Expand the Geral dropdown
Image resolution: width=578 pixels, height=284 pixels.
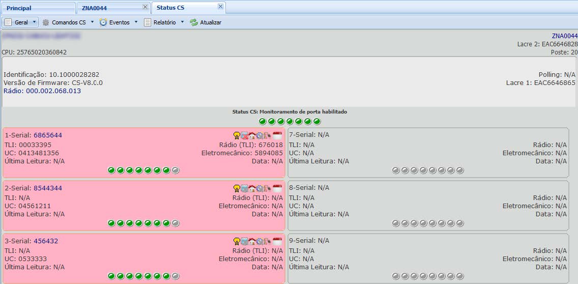(34, 22)
